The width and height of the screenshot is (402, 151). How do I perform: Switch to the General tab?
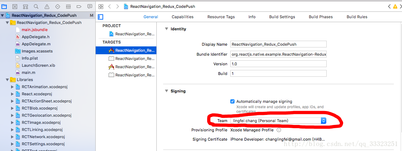click(151, 17)
